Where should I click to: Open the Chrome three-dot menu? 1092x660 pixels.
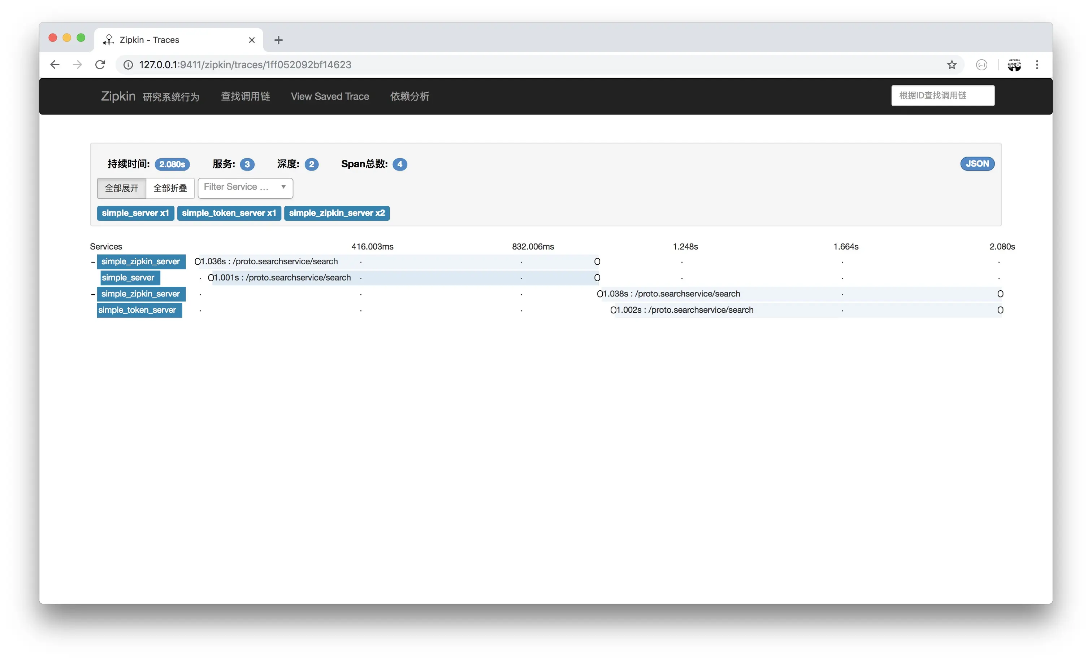1037,65
